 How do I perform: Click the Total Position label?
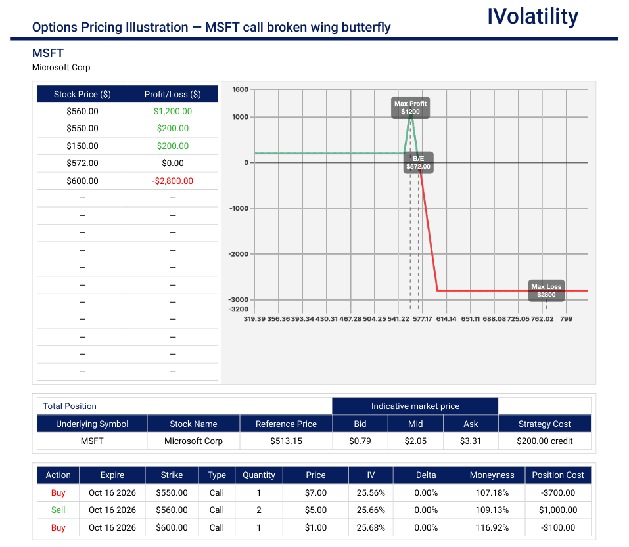click(70, 406)
